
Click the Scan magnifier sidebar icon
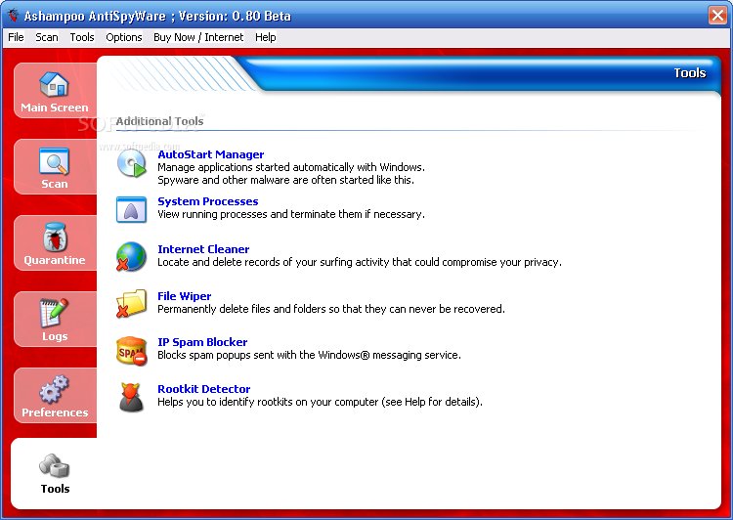tap(54, 161)
